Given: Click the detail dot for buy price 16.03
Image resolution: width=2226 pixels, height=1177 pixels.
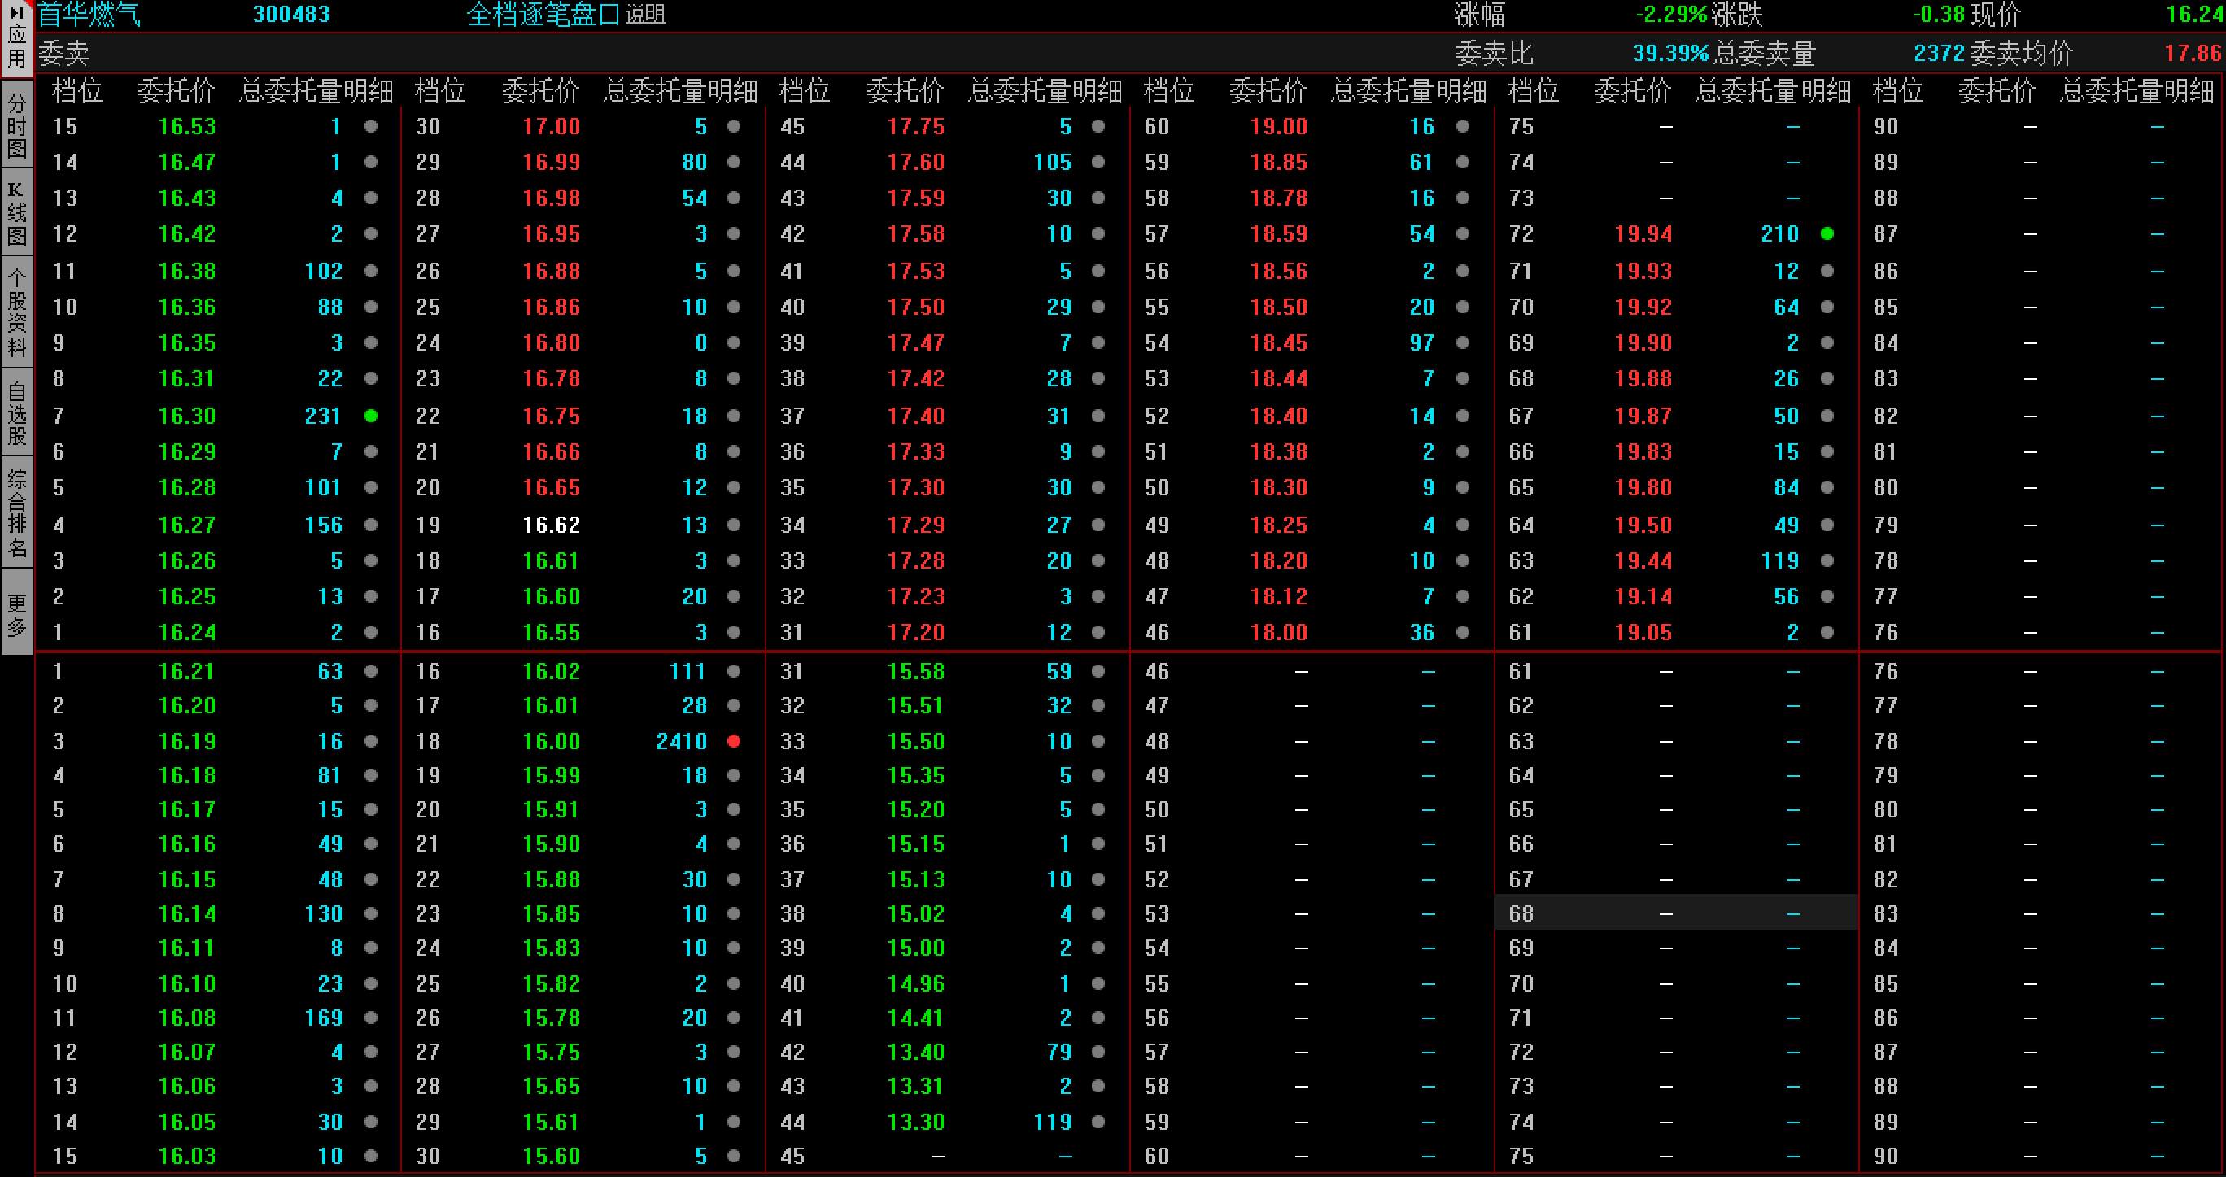Looking at the screenshot, I should (371, 1155).
